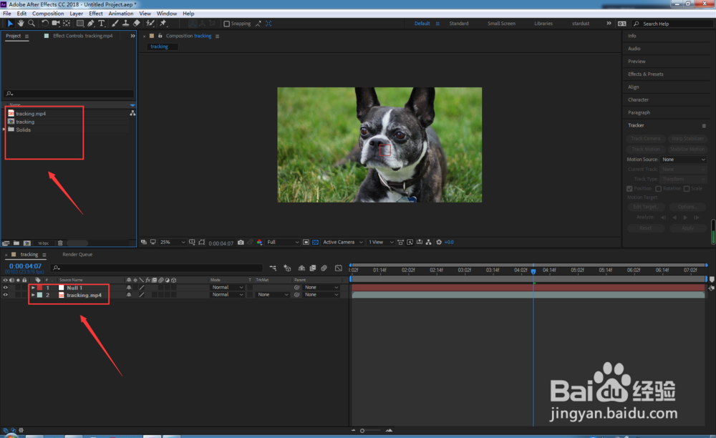Switch to Standard workspace
Viewport: 716px width, 438px height.
click(x=459, y=24)
